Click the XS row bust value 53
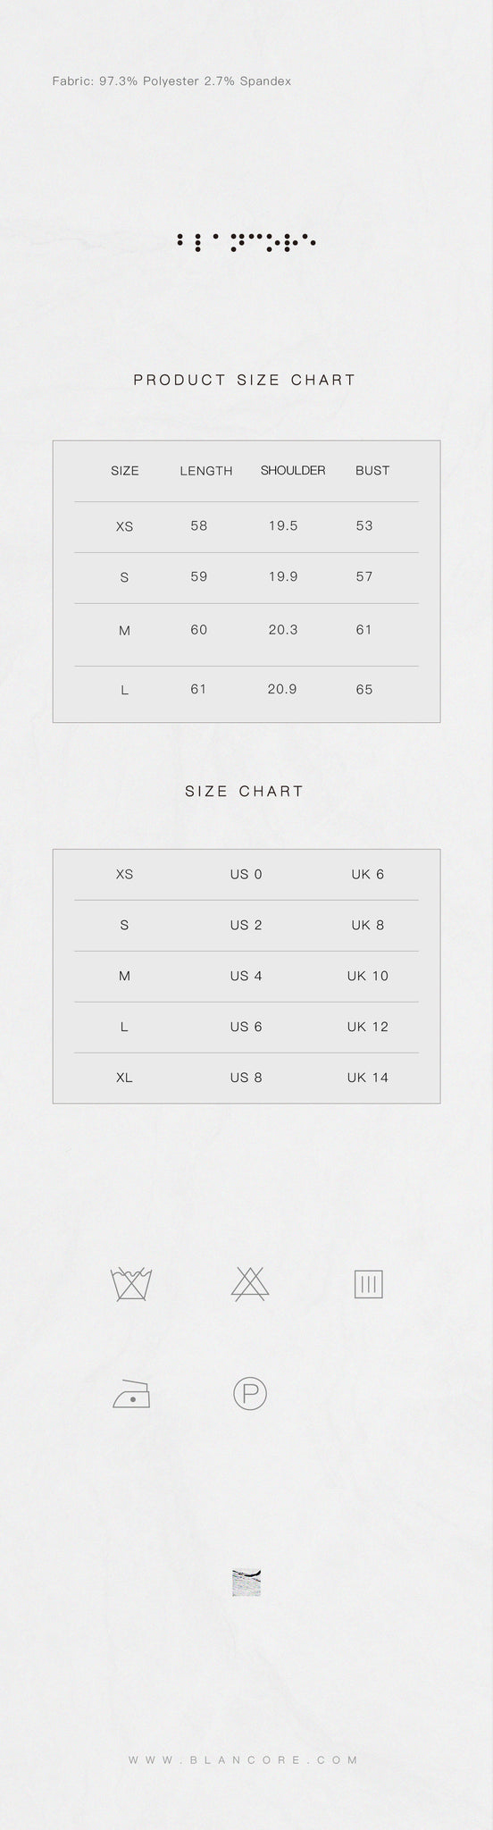The height and width of the screenshot is (1830, 493). coord(364,525)
